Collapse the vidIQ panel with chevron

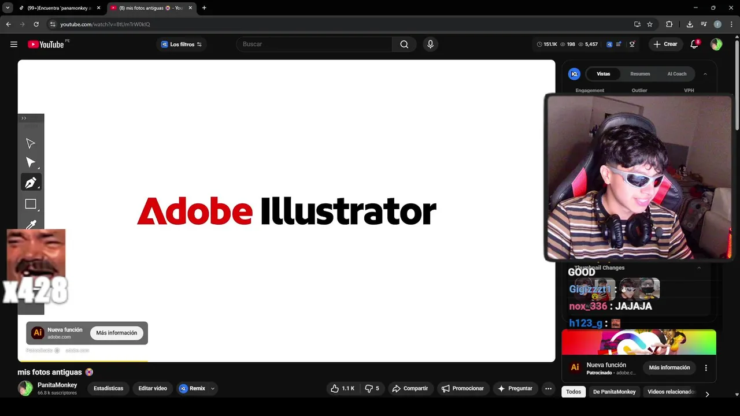[705, 74]
